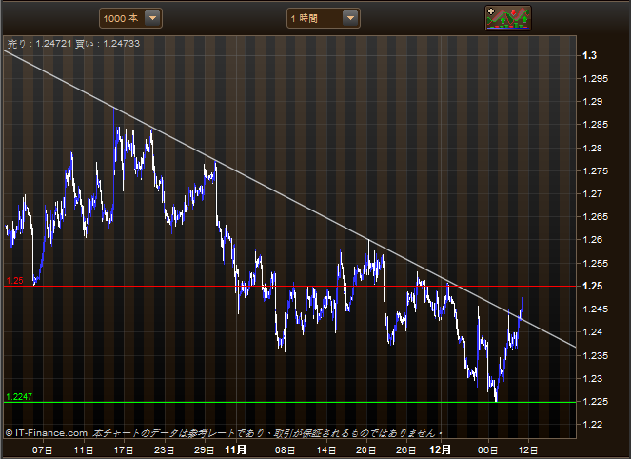631x459 pixels.
Task: Click the 1.265 price axis label
Action: pos(595,217)
